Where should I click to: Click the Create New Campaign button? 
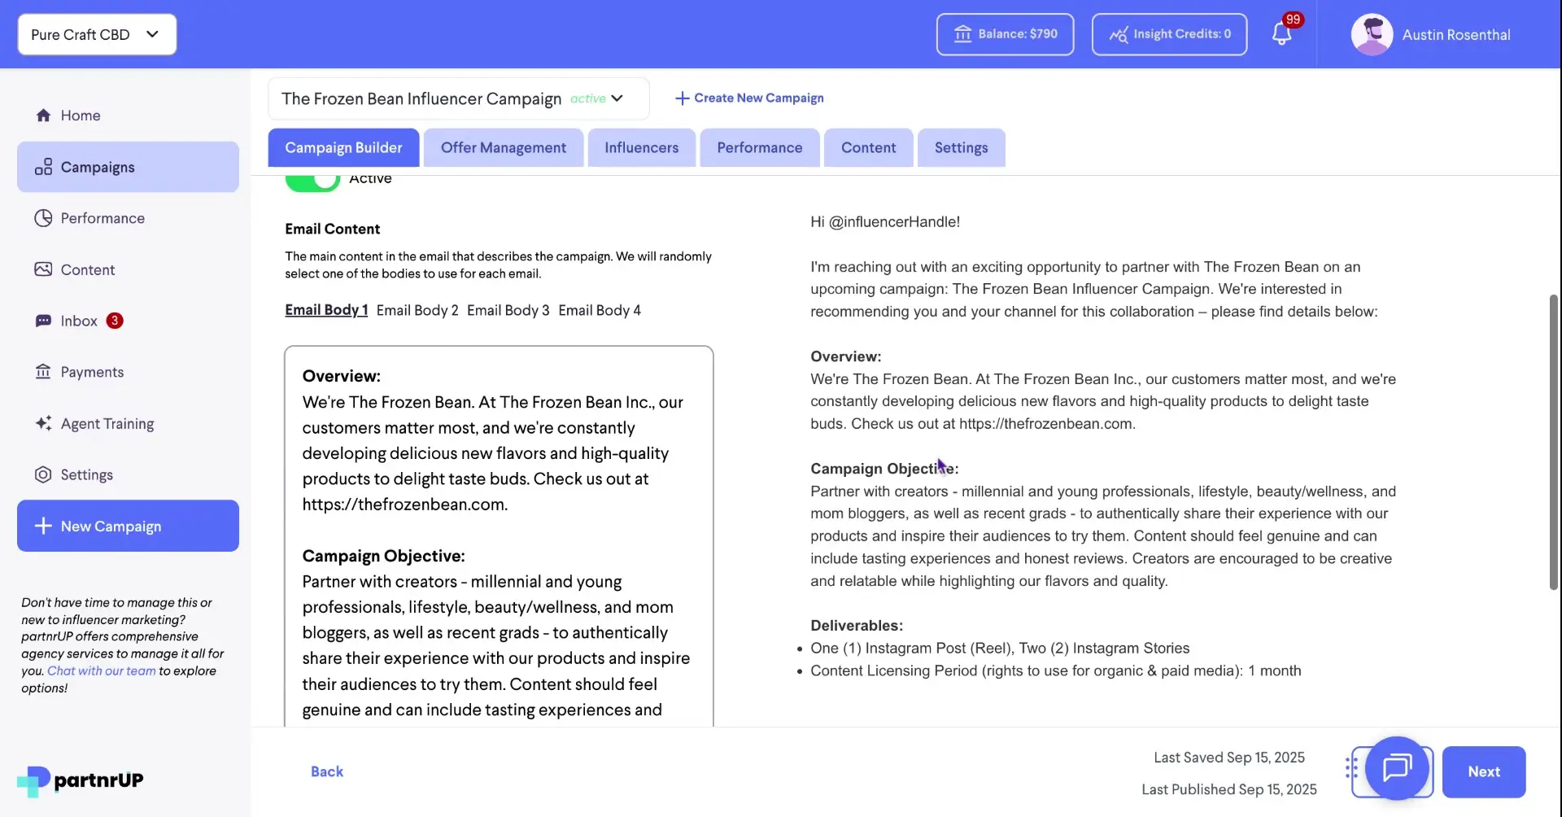click(x=749, y=98)
